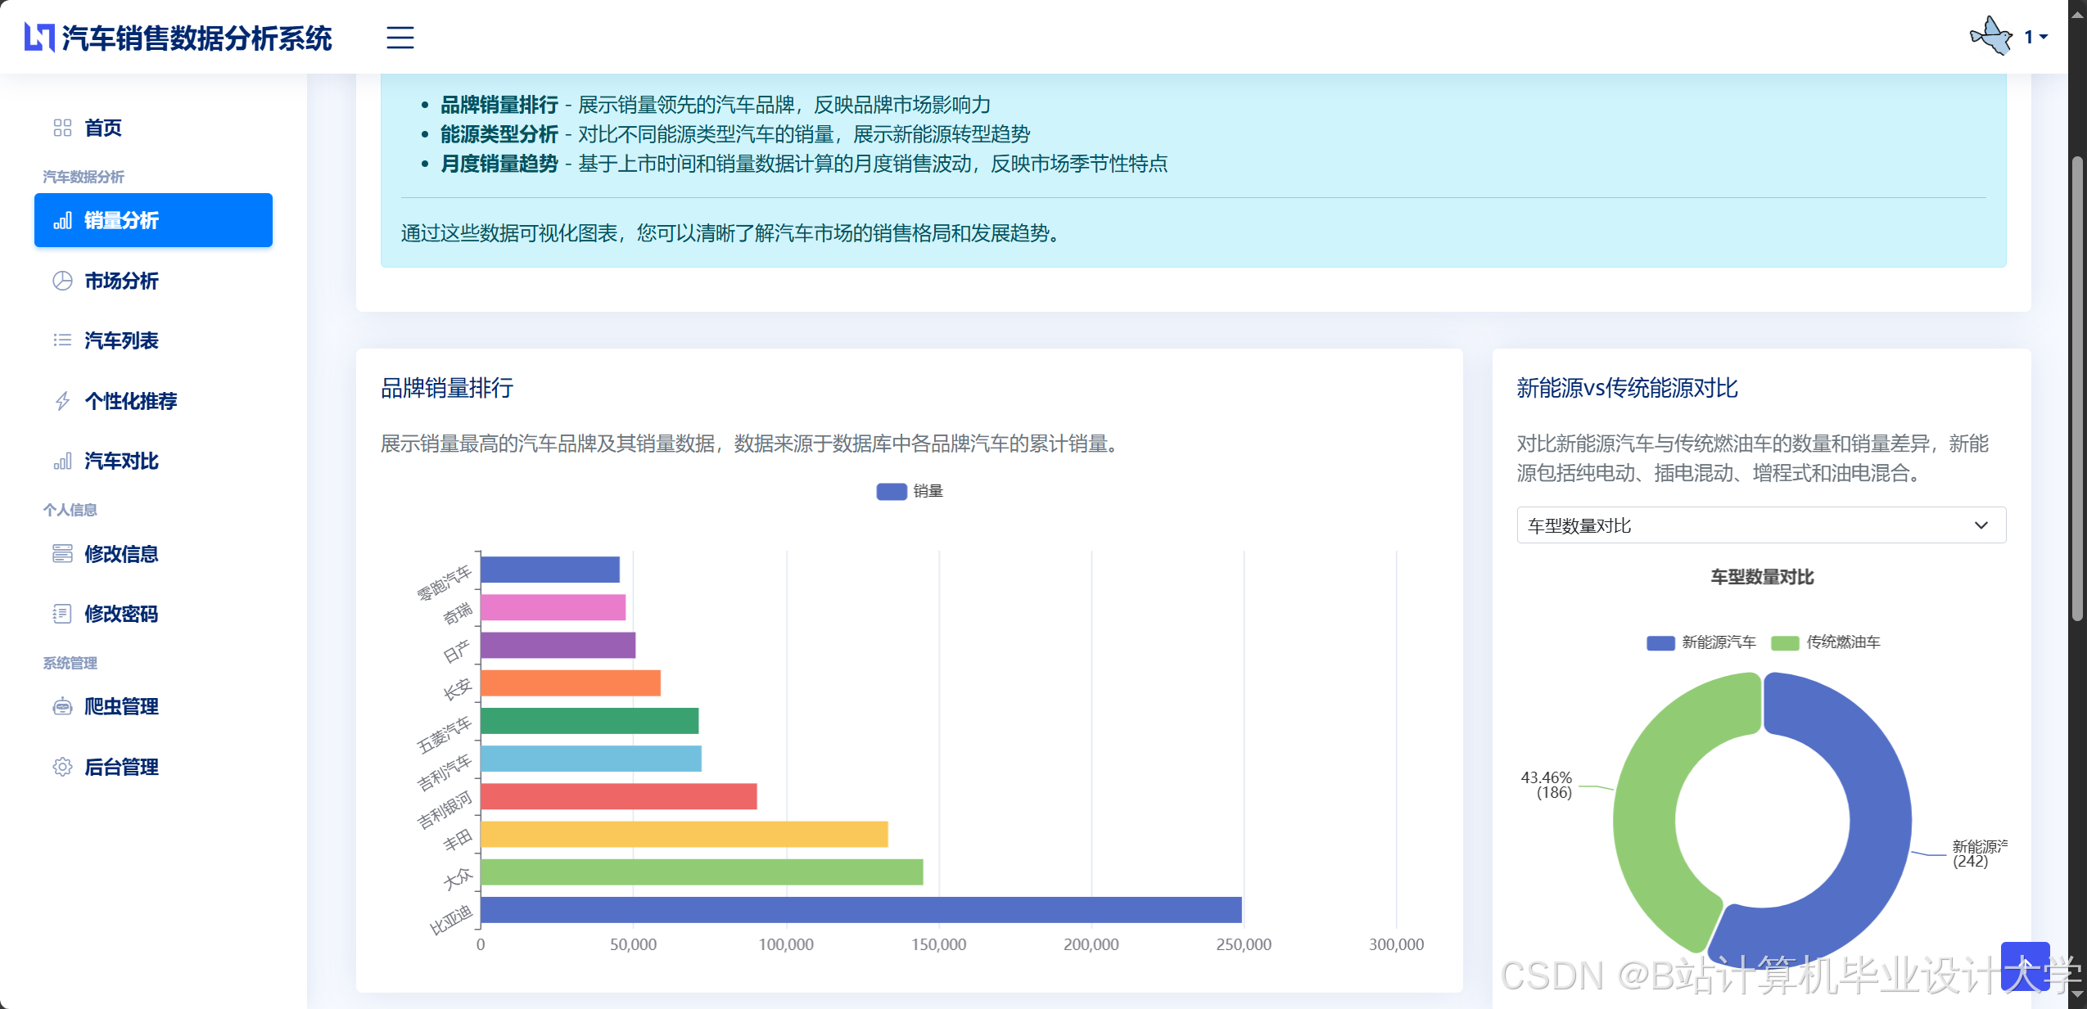Open the 修改密码 page link
The height and width of the screenshot is (1009, 2087).
(121, 614)
